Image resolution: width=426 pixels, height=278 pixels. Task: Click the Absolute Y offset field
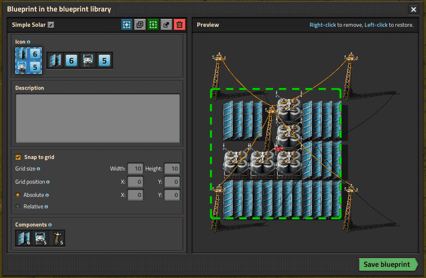point(172,195)
